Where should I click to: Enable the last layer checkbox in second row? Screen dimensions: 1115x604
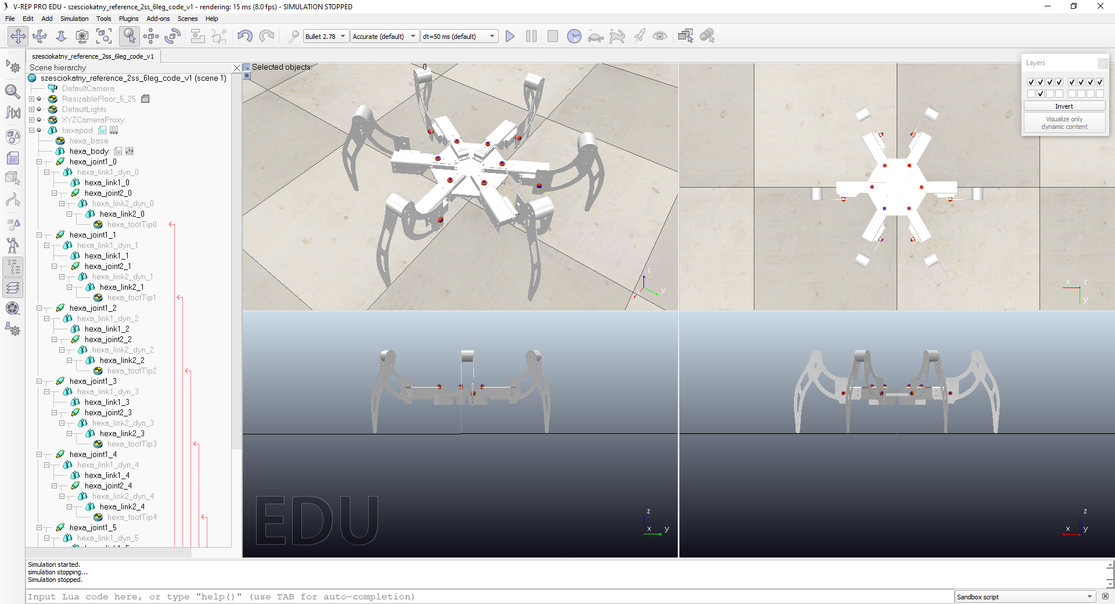(x=1100, y=94)
